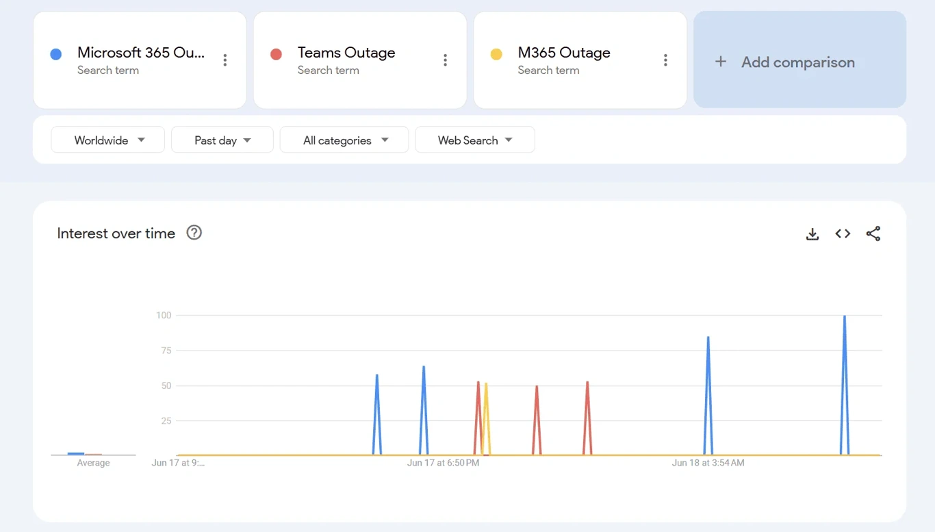This screenshot has width=935, height=532.
Task: Click the 75 y-axis value
Action: (166, 351)
